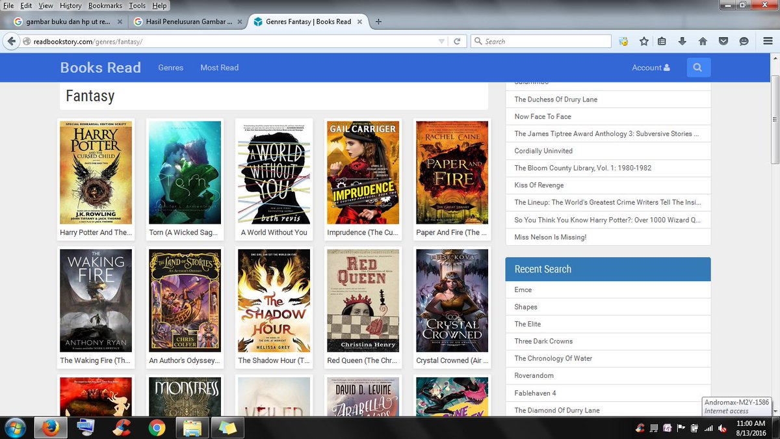This screenshot has width=780, height=439.
Task: Click Paper And Fire book cover
Action: pyautogui.click(x=452, y=172)
